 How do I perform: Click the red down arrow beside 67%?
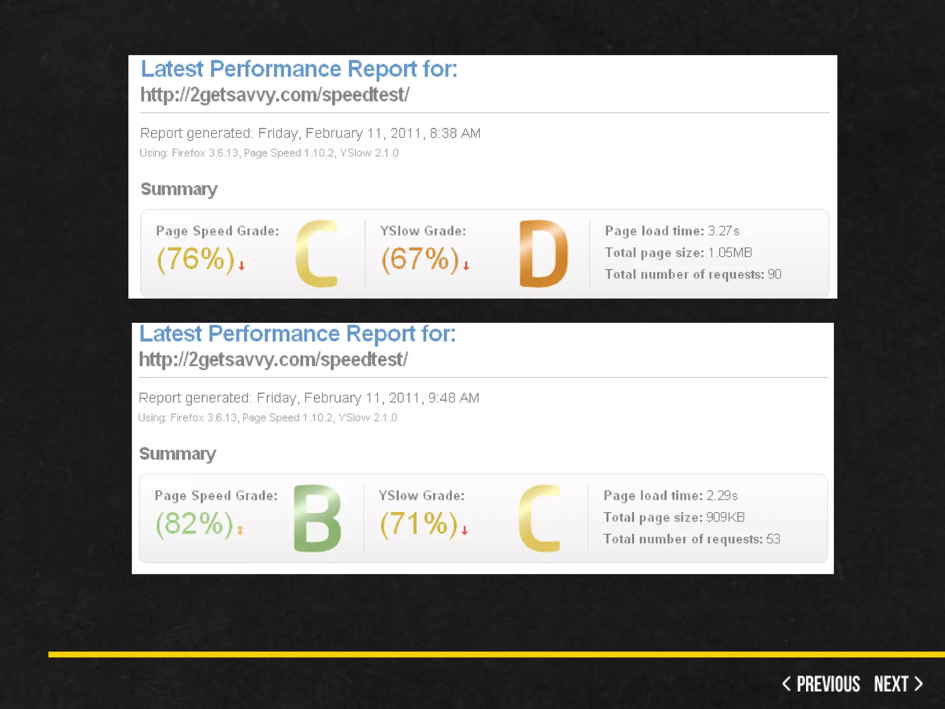point(466,265)
